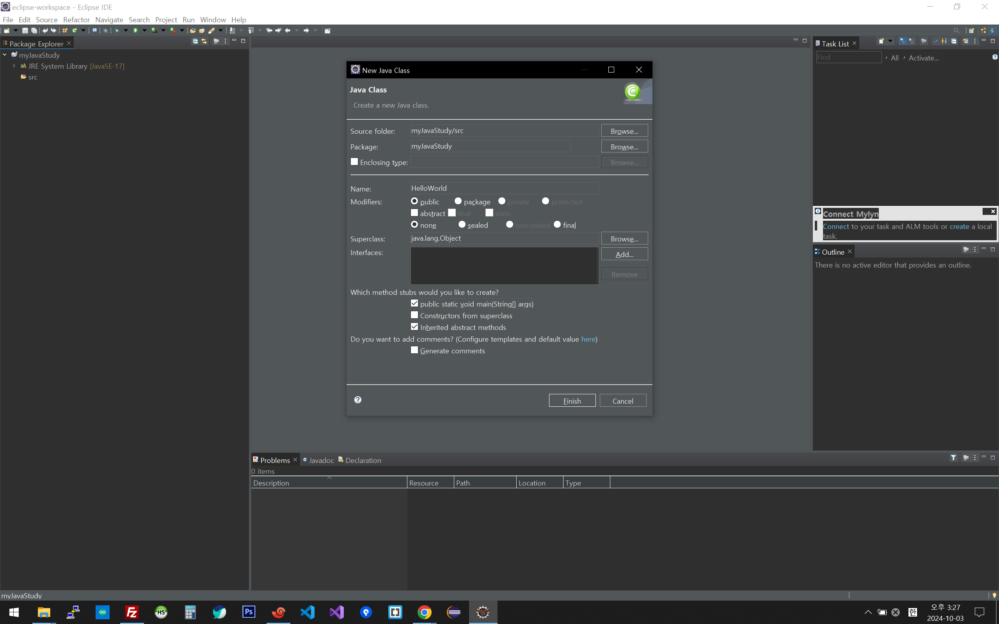The width and height of the screenshot is (999, 624).
Task: Expand the JRE System Library node
Action: click(x=14, y=66)
